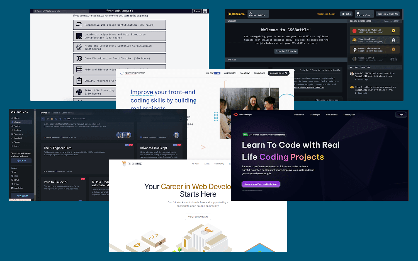
Task: Click the freeCodeCamp profile avatar icon
Action: point(205,11)
